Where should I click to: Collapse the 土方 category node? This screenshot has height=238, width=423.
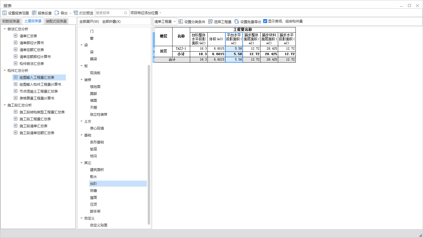coord(81,121)
